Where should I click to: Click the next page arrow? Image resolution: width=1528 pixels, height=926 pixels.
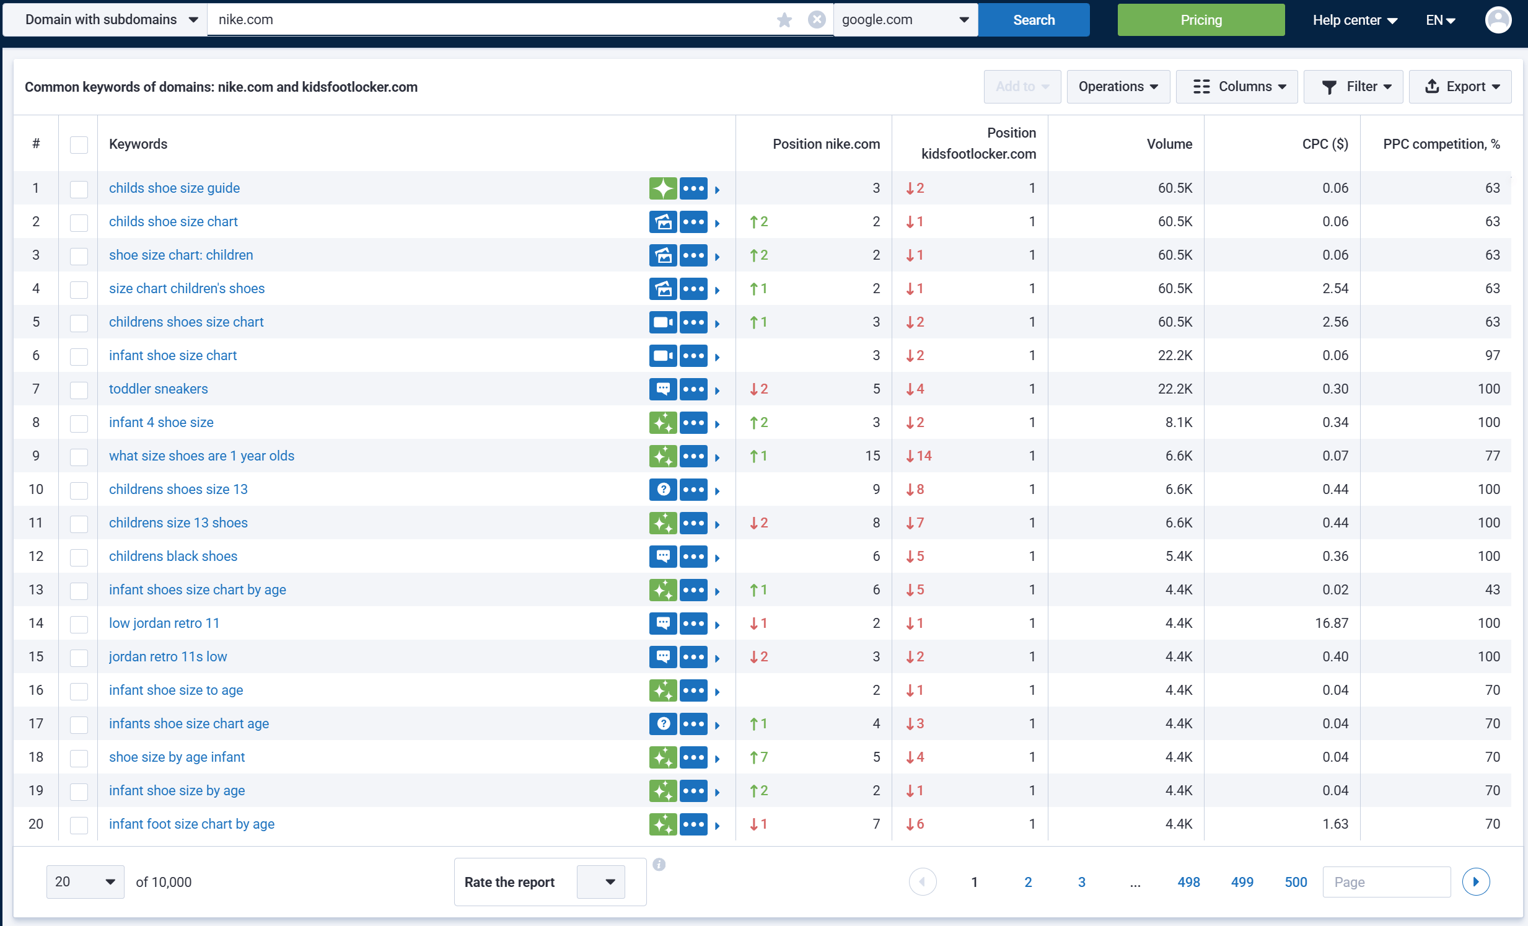1477,881
